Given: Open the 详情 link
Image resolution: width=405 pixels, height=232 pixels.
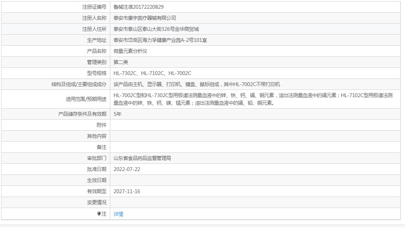Looking at the screenshot, I should coord(118,214).
